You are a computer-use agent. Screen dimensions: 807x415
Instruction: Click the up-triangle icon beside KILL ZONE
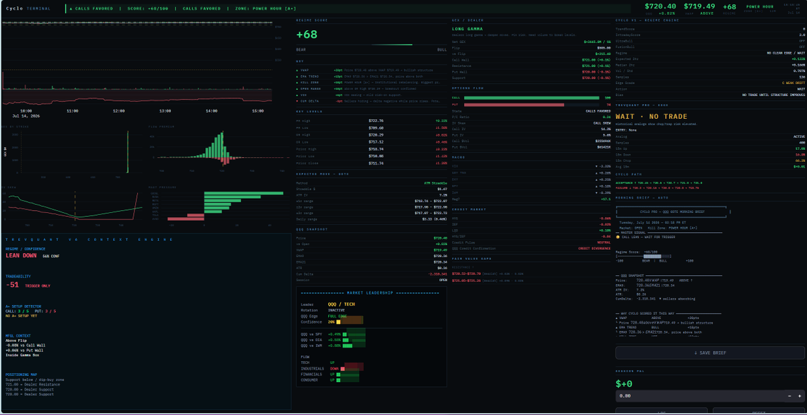(298, 82)
